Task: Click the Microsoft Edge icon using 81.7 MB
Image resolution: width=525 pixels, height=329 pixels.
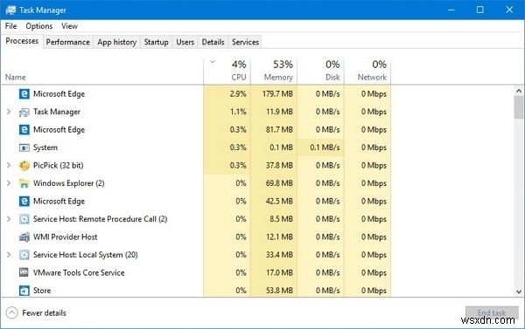Action: pos(24,130)
